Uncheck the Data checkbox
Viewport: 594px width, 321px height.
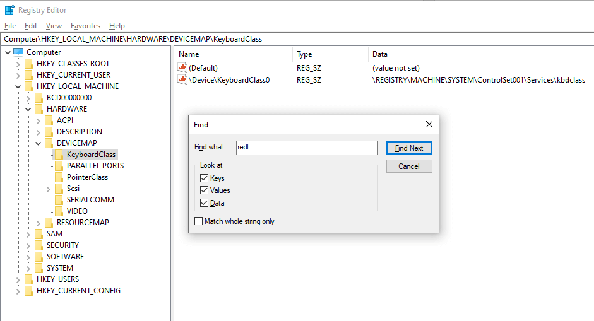pos(204,202)
